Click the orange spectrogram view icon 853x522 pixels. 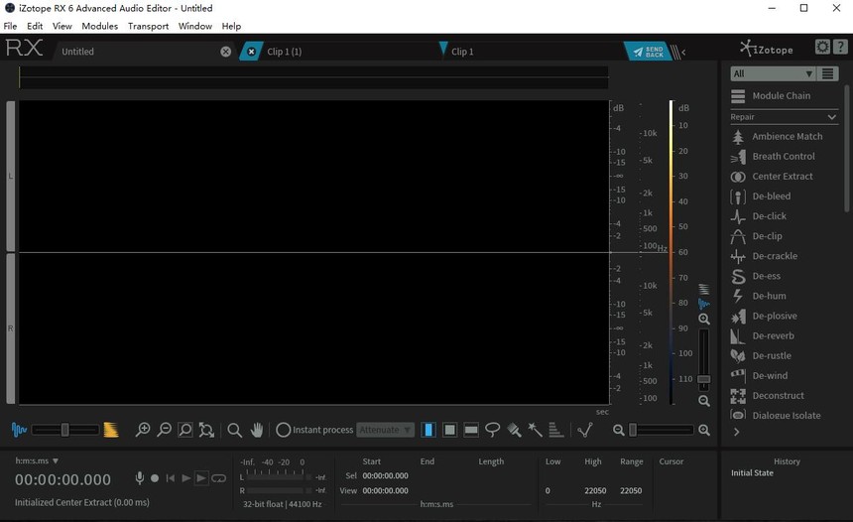tap(111, 430)
